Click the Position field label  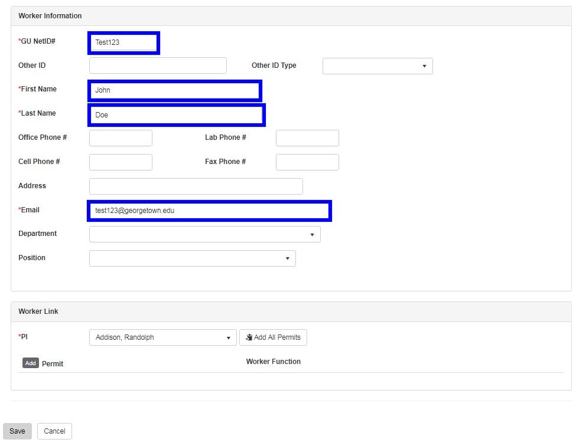[32, 258]
